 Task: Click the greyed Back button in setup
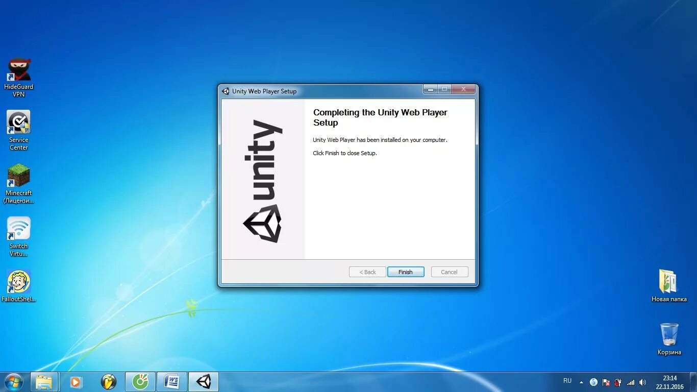[367, 272]
